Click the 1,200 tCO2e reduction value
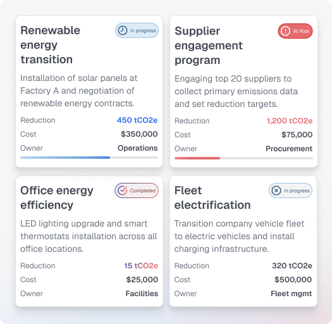The width and height of the screenshot is (332, 324). (290, 121)
